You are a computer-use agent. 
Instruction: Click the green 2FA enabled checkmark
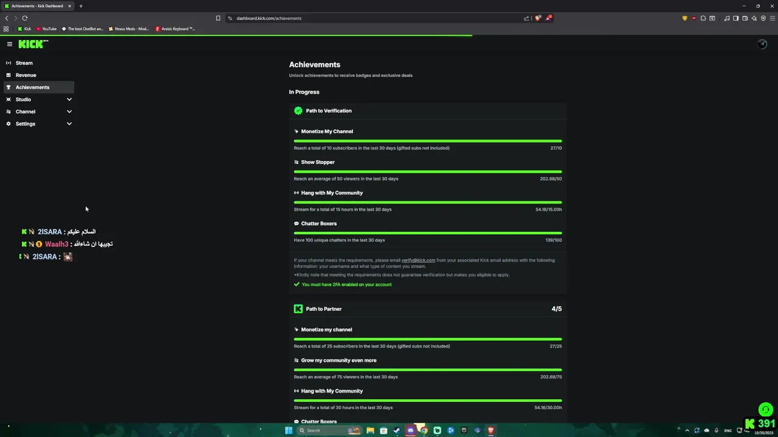(x=297, y=285)
